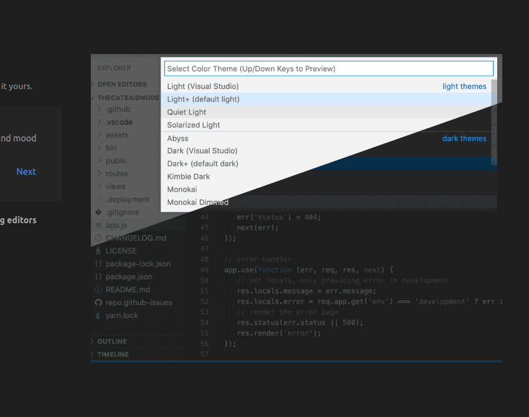Click the icon next to .deployment
The image size is (529, 417).
(x=99, y=199)
